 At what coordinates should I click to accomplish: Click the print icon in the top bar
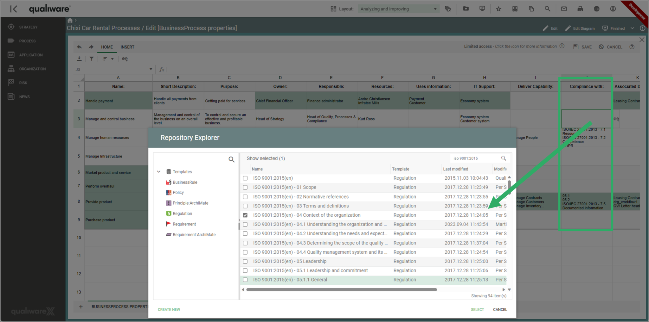(580, 9)
